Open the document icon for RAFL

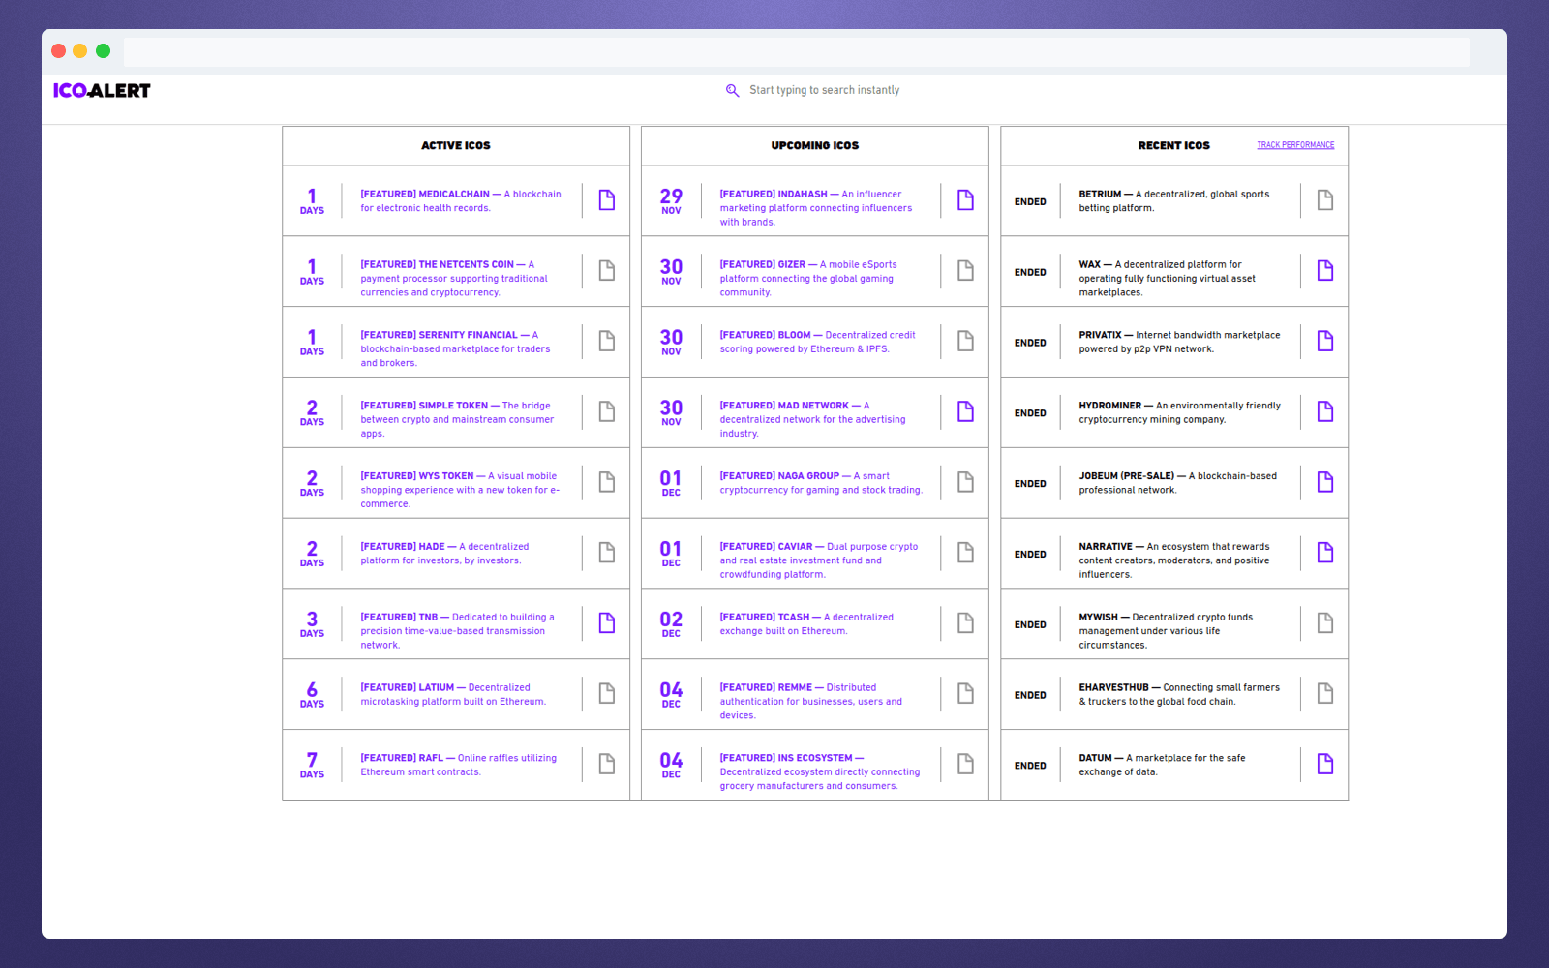[607, 765]
